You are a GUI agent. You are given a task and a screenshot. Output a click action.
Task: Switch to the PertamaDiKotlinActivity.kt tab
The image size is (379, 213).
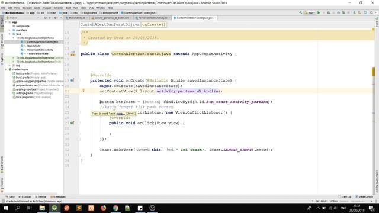[x=152, y=18]
